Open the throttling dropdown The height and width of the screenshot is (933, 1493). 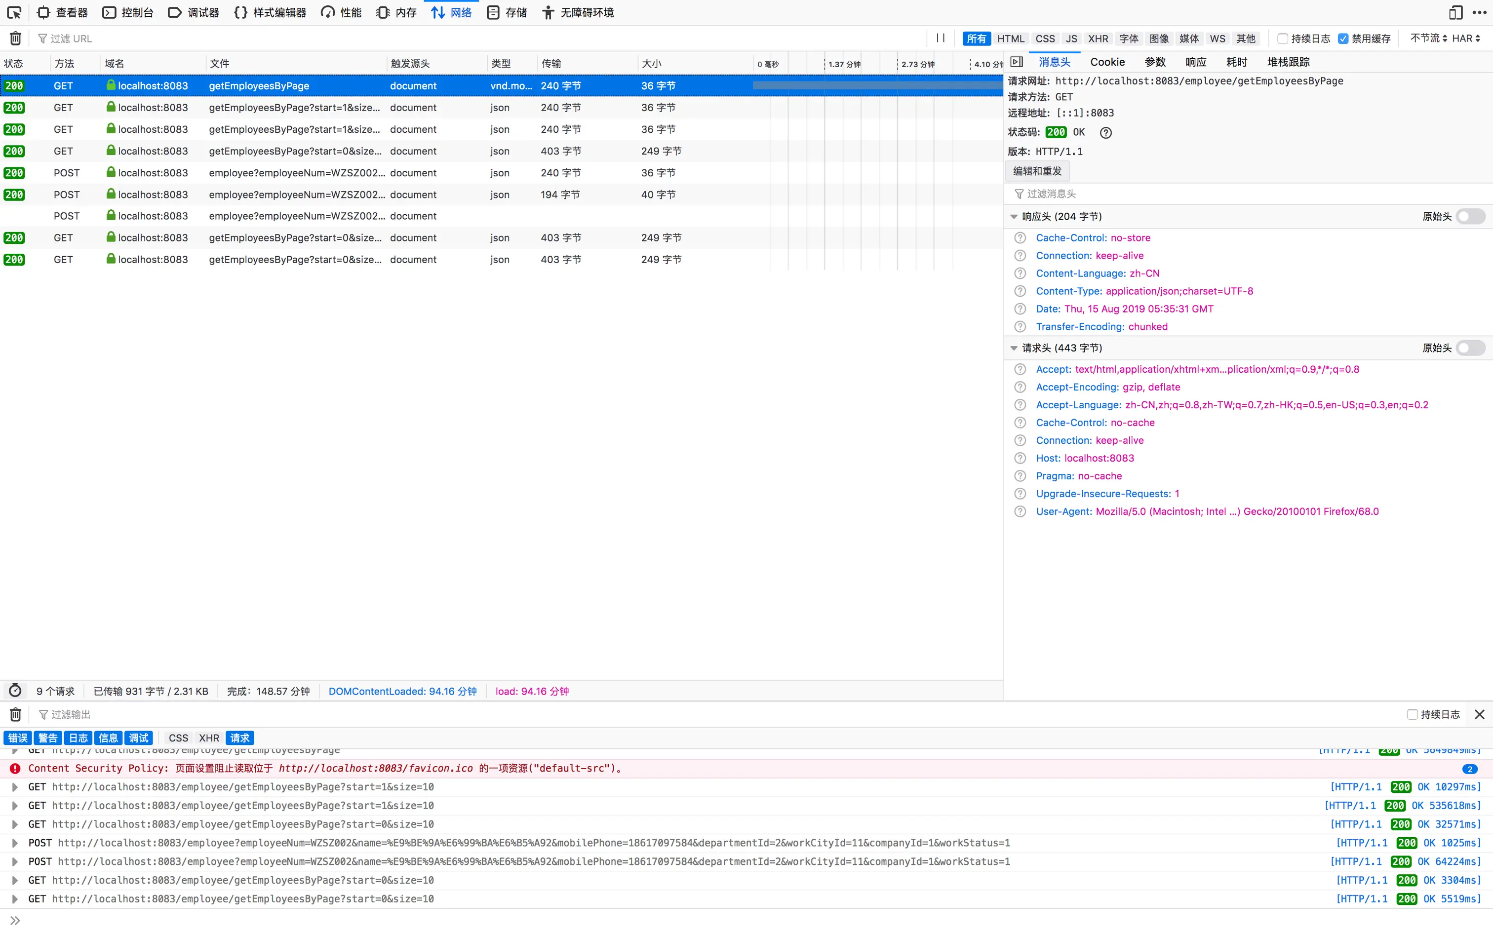click(1428, 39)
